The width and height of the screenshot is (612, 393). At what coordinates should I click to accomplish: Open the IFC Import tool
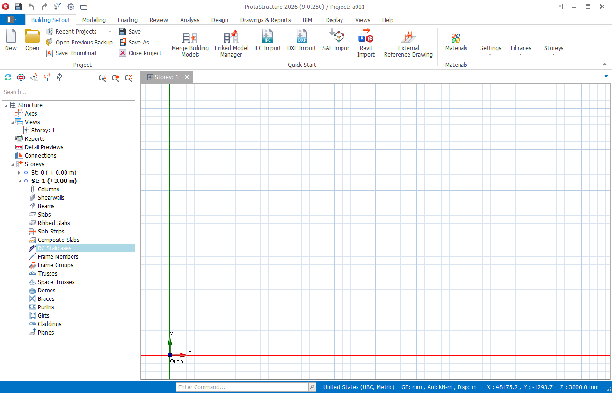point(267,37)
